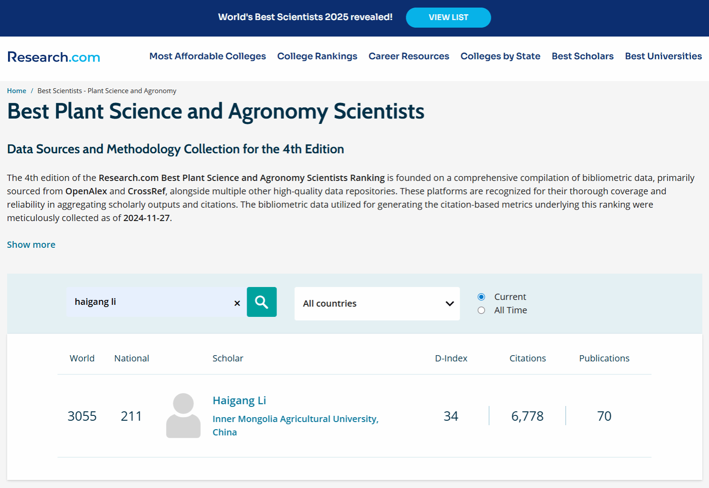The image size is (709, 488).
Task: Open Colleges by State menu
Action: pyautogui.click(x=500, y=56)
